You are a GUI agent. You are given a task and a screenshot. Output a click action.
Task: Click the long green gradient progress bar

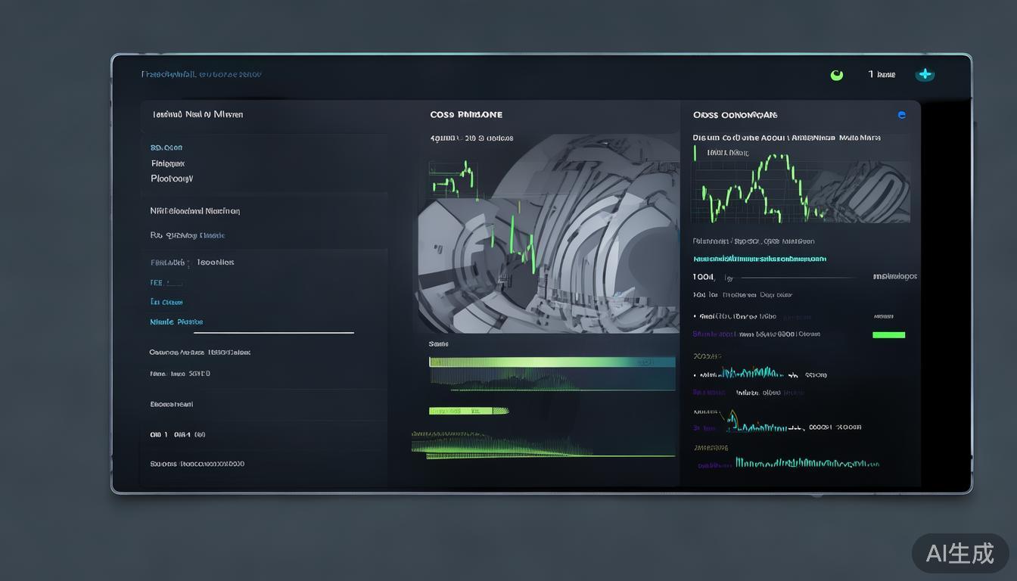pos(552,362)
